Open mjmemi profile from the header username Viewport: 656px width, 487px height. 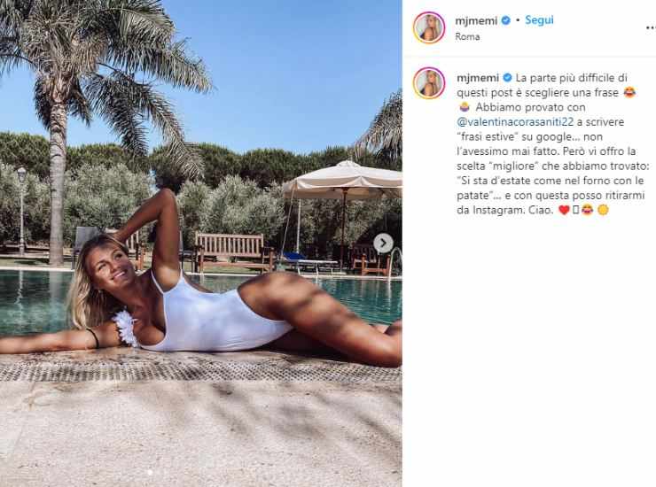(x=477, y=20)
